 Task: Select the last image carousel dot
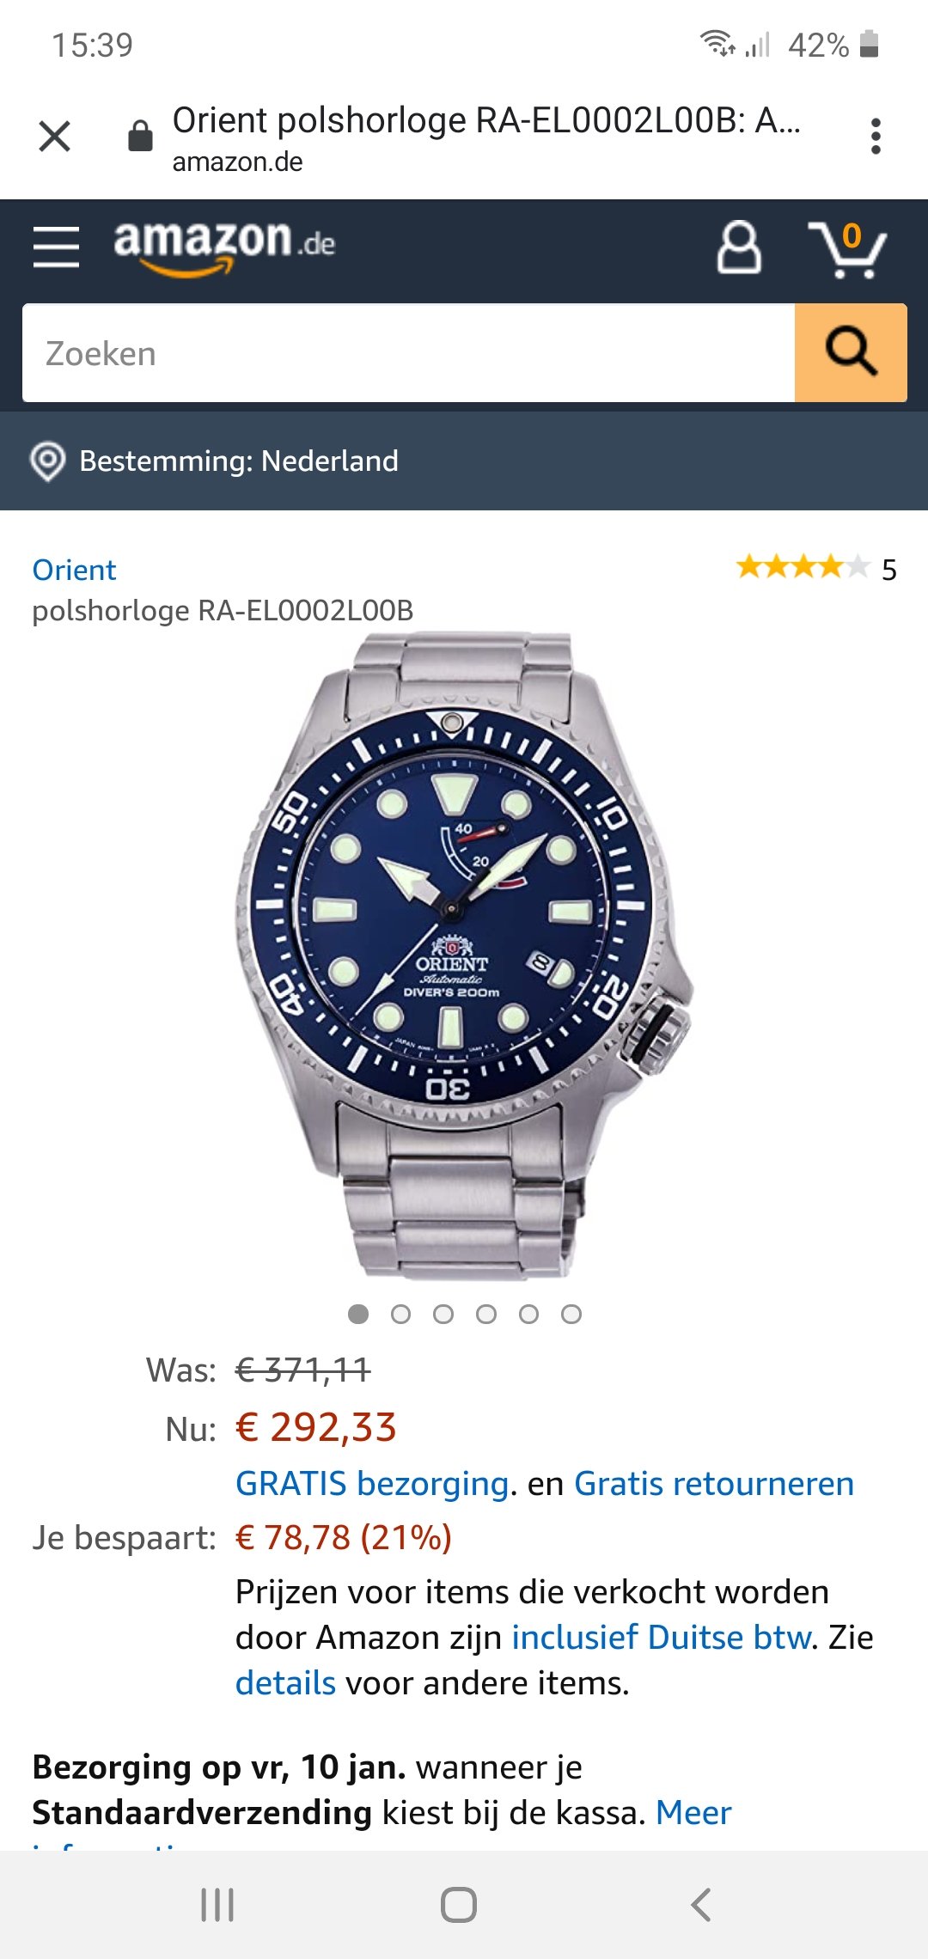pos(571,1314)
